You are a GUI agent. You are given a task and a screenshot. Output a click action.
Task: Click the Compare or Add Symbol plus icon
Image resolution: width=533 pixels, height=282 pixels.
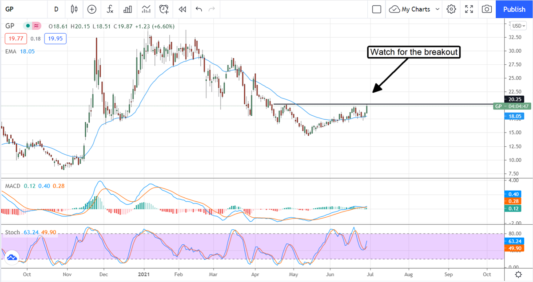tap(92, 9)
